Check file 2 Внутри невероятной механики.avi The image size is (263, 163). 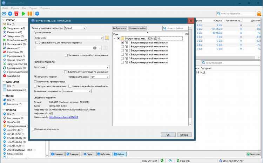(122, 47)
